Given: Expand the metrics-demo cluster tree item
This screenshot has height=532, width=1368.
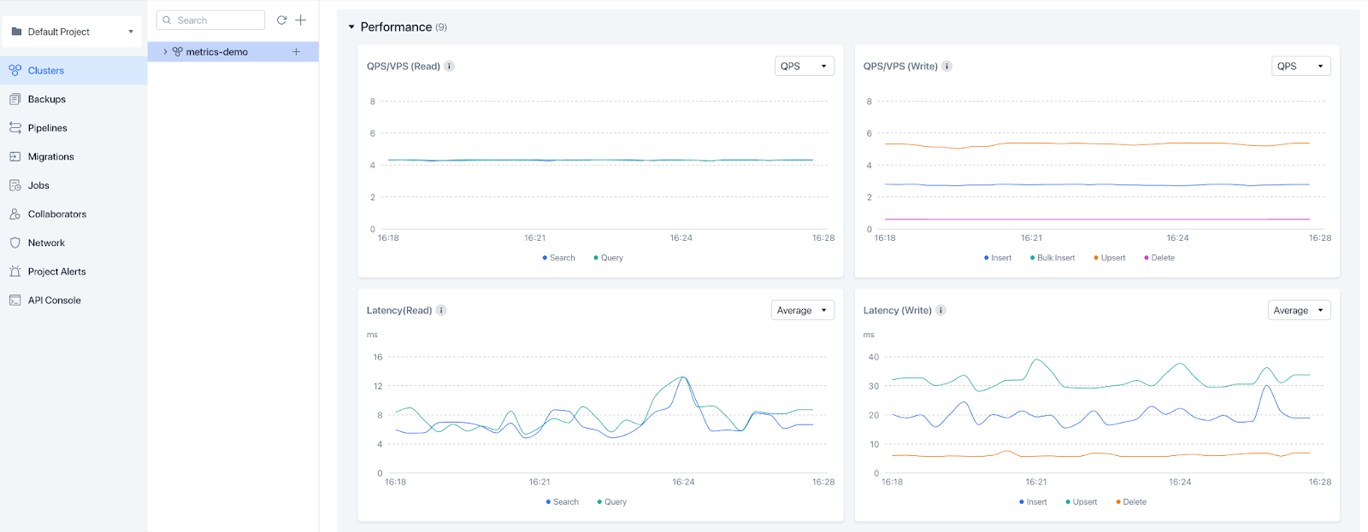Looking at the screenshot, I should pos(165,52).
